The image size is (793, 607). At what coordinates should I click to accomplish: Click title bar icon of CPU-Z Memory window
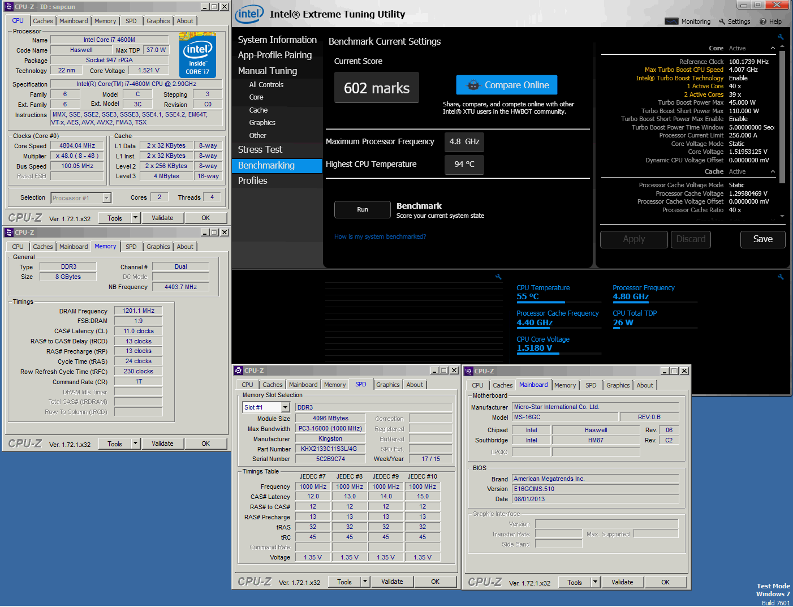(9, 233)
